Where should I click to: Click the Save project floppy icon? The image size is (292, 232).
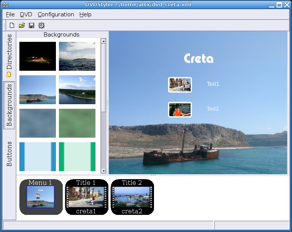[x=32, y=25]
